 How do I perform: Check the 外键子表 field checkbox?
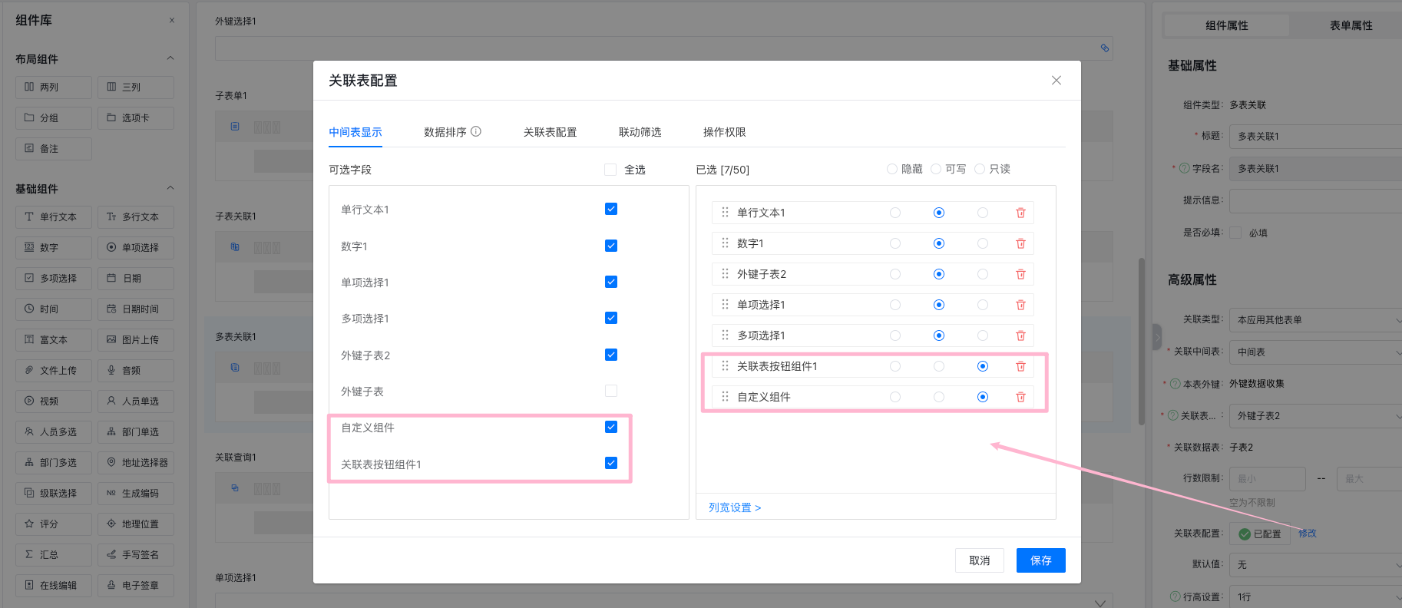611,391
